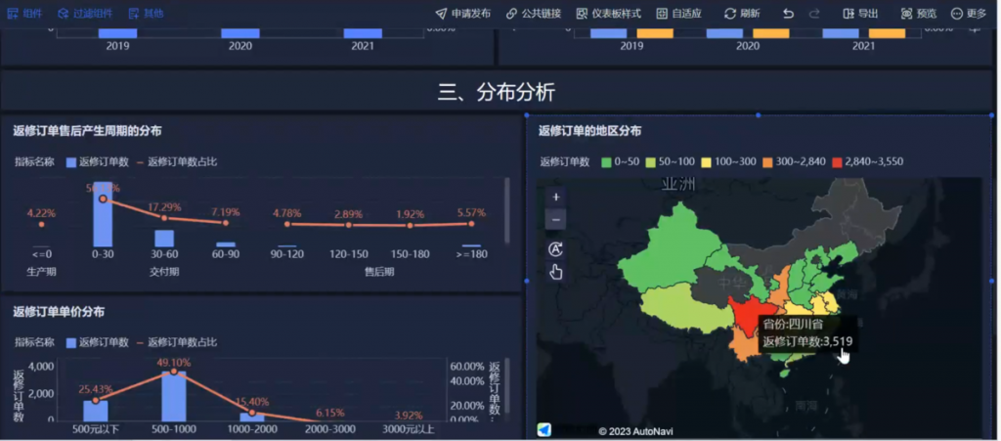This screenshot has width=1001, height=441.
Task: Click the 49.10% line data point
Action: pos(174,372)
